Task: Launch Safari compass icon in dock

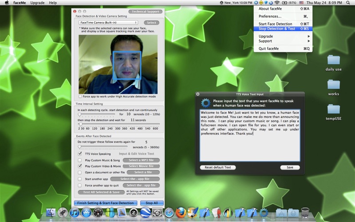Action: click(x=169, y=213)
